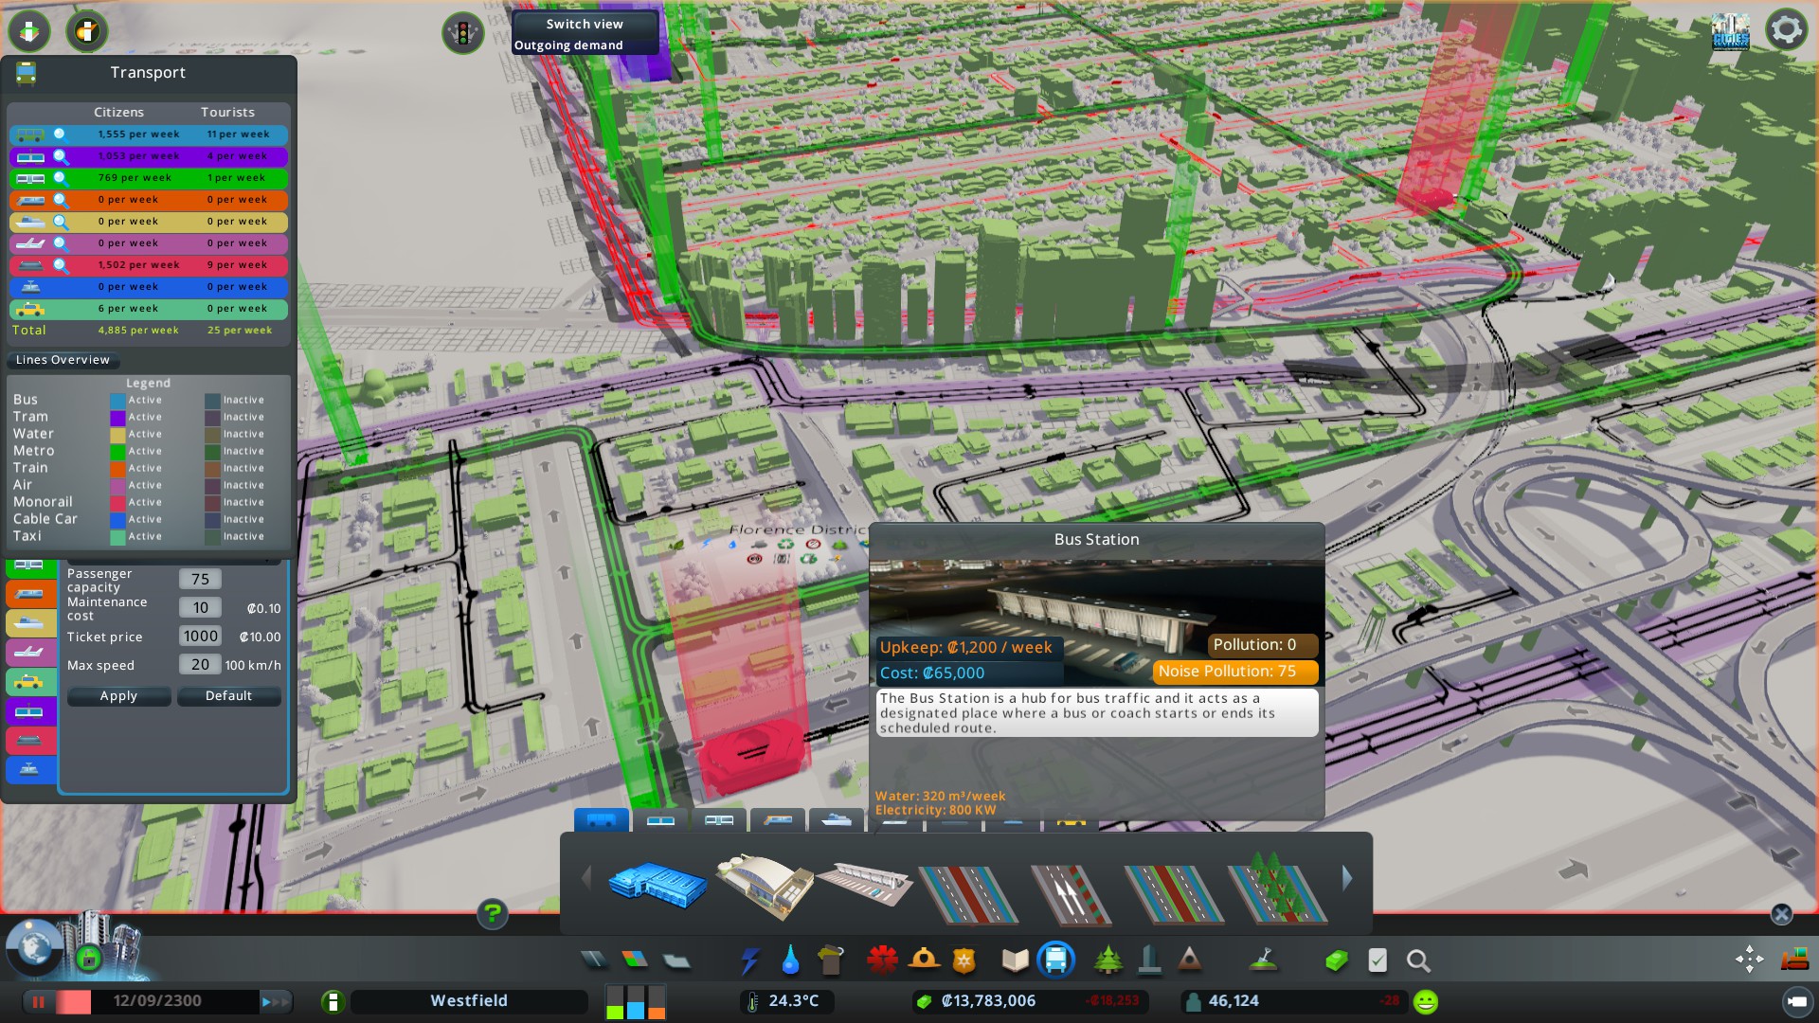Screen dimensions: 1819x1023
Task: Open the Parks and trees menu
Action: [x=1108, y=960]
